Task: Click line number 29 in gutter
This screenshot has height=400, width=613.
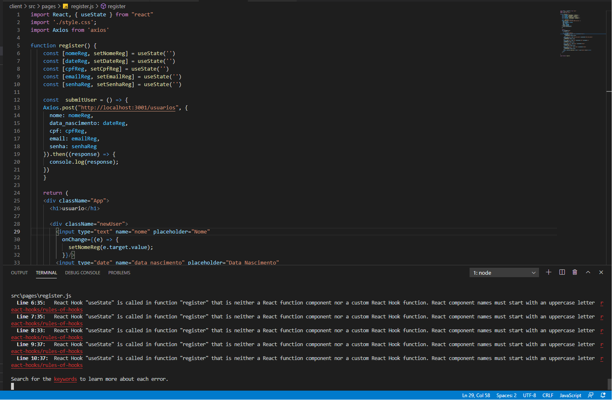Action: 17,232
